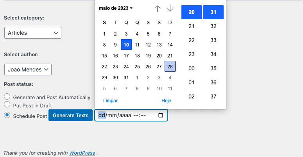Select day 17 in the calendar
Image resolution: width=303 pixels, height=157 pixels.
point(126,56)
